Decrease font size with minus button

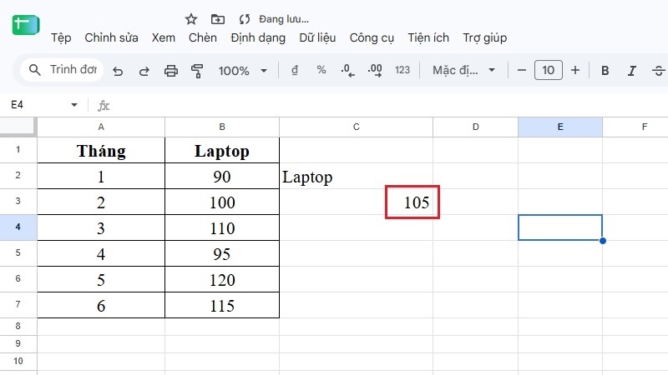[521, 70]
